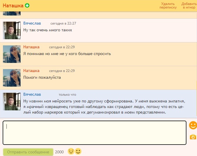Click the 'Помоги пожалуйста' message text

point(42,78)
